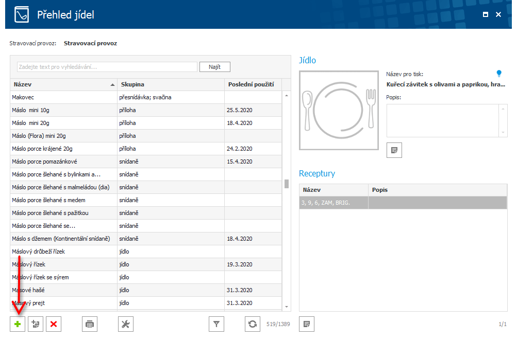Image resolution: width=517 pixels, height=341 pixels.
Task: Click the Kuřecí závitek print name text
Action: pyautogui.click(x=446, y=84)
